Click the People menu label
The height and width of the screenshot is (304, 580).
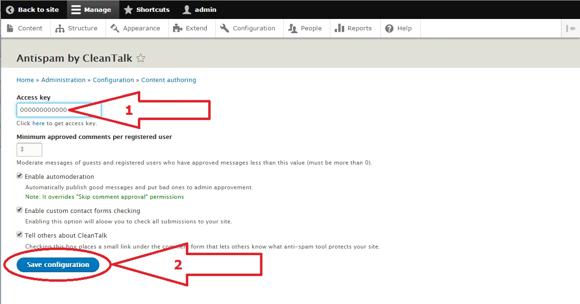tap(311, 28)
